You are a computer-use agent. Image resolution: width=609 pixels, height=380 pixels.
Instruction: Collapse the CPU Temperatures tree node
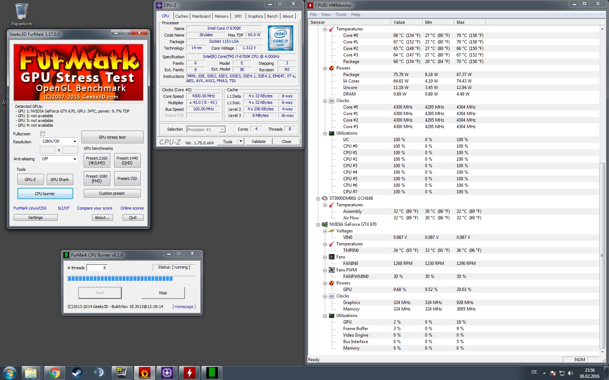pos(325,29)
